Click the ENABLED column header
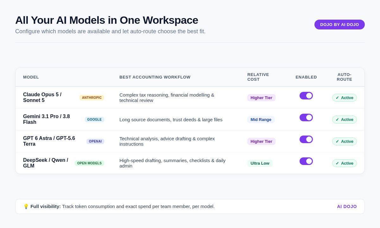This screenshot has height=228, width=380. 306,77
